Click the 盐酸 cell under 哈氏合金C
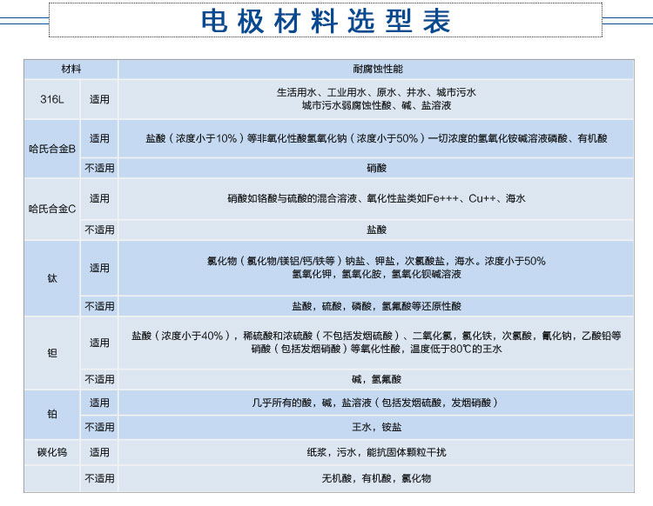The height and width of the screenshot is (506, 653). tap(376, 230)
